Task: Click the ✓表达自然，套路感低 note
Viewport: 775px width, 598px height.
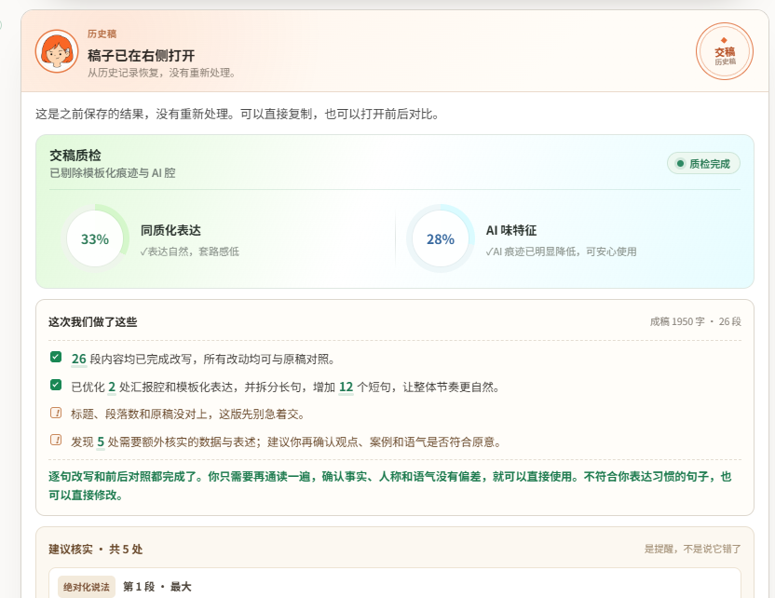Action: [190, 251]
